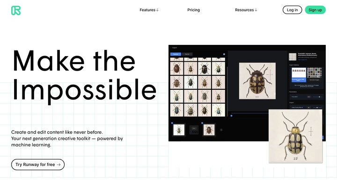Click the first beetle keyframe in bottom strip

click(179, 130)
